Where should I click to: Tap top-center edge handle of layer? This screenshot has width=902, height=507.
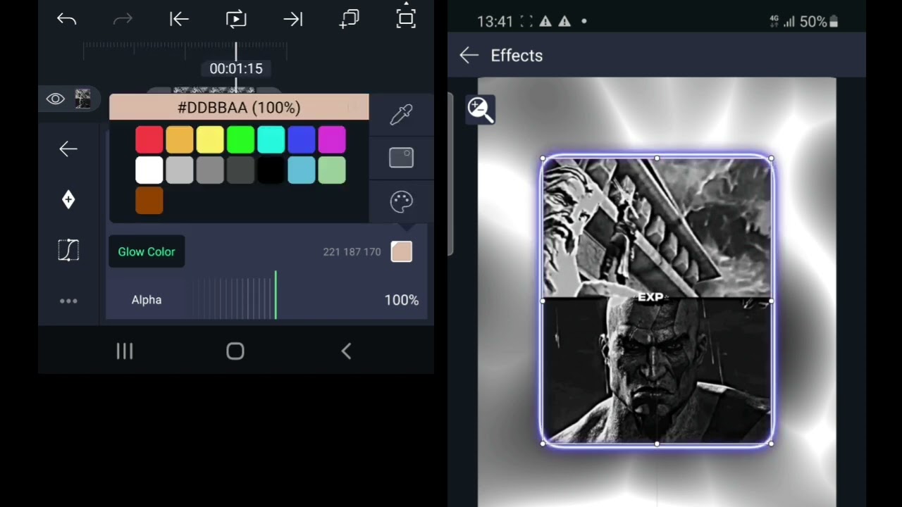point(657,158)
